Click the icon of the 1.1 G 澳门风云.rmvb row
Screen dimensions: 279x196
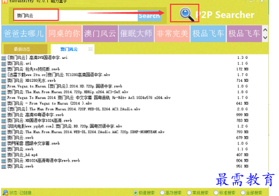(4, 149)
